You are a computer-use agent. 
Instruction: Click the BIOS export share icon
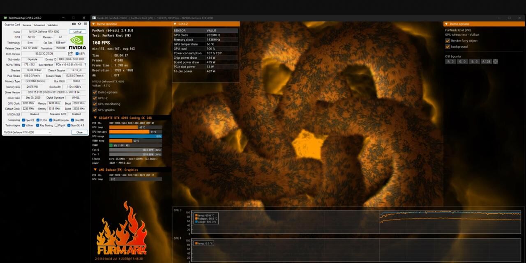point(70,54)
